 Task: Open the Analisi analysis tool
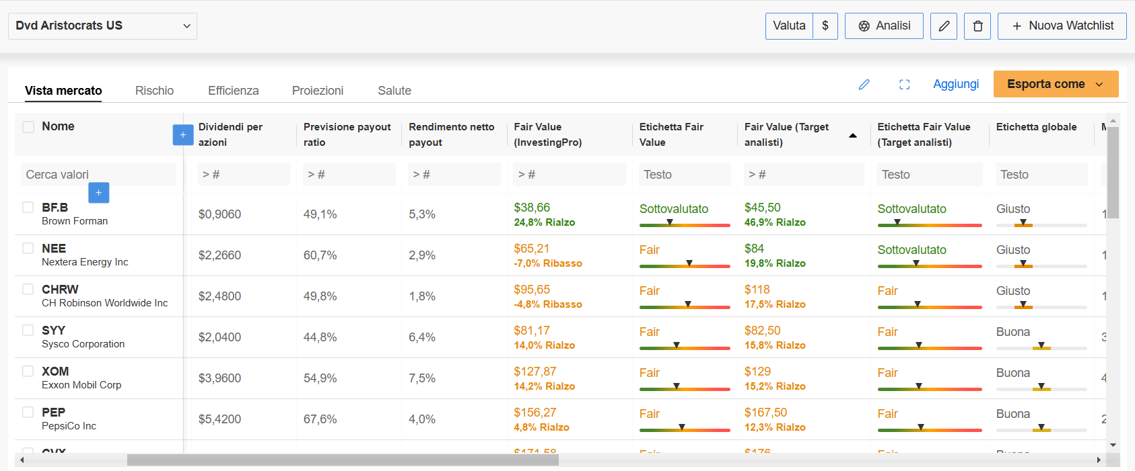click(x=884, y=26)
